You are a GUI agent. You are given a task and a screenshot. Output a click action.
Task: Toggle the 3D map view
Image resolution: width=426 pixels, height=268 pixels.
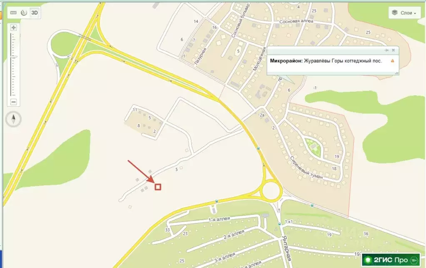pos(35,13)
